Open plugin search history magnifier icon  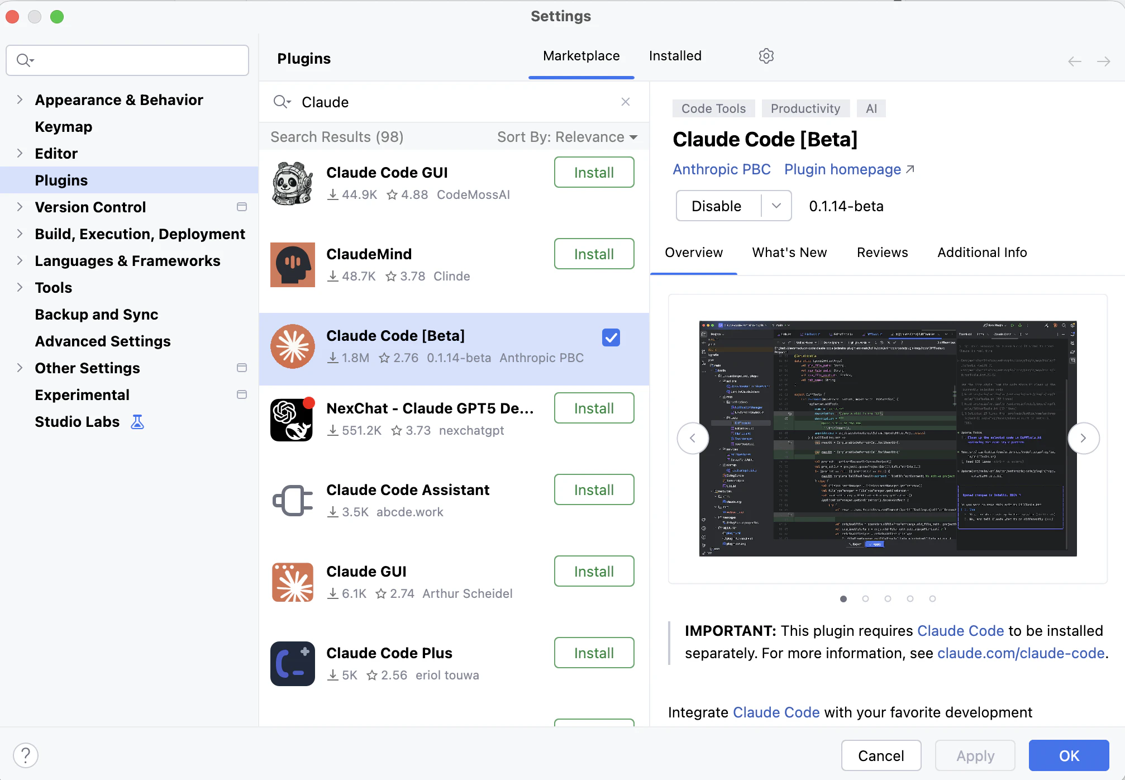coord(282,102)
